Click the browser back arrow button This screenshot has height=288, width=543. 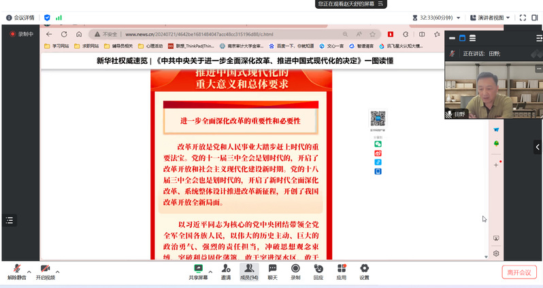pos(49,33)
